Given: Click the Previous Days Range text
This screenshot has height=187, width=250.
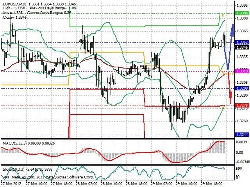Looking at the screenshot, I should click(x=48, y=8).
